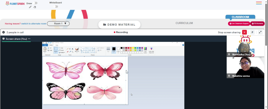
Task: Open call settings gear icon
Action: (3, 32)
